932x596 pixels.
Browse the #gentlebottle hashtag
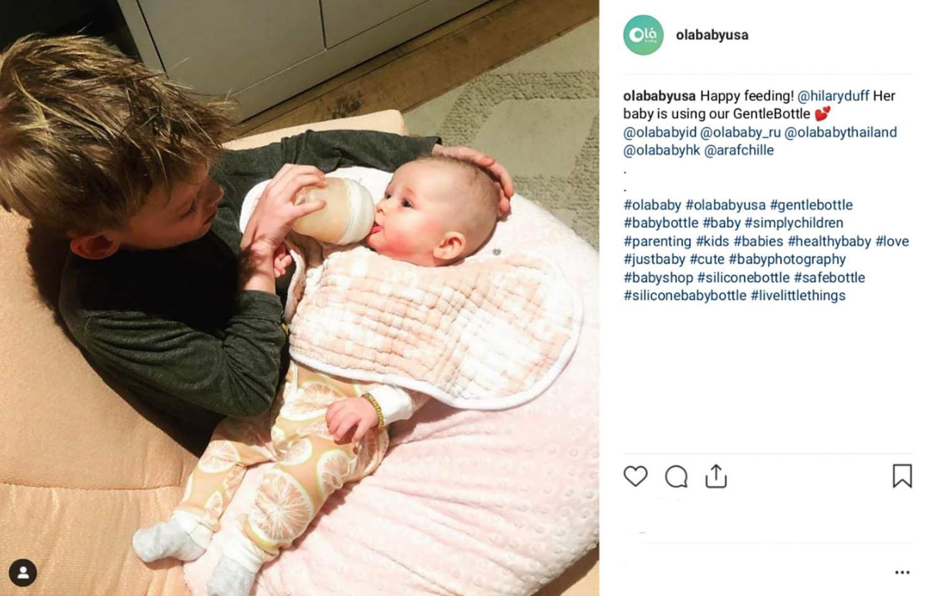(x=811, y=205)
